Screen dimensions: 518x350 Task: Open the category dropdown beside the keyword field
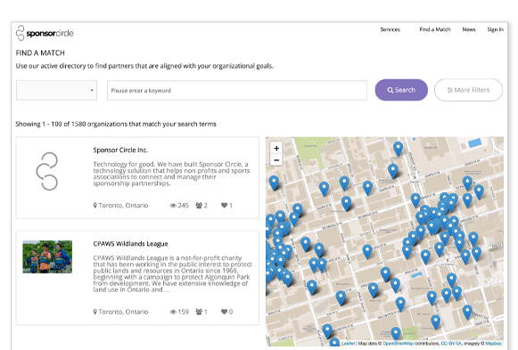(x=56, y=90)
